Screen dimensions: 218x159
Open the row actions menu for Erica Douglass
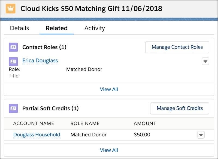(205, 61)
